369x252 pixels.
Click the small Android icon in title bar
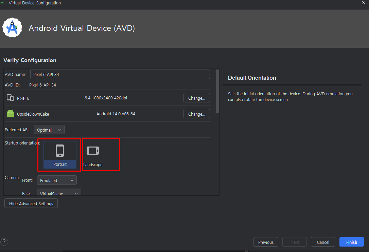[2, 3]
